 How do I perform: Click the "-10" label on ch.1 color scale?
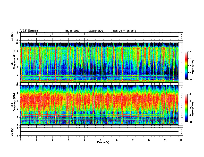[190, 80]
